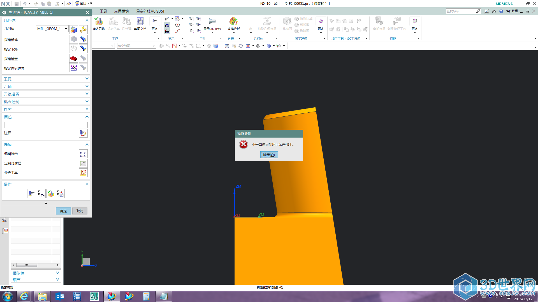538x302 pixels.
Task: Click the list tool path icon under 操作
Action: tap(60, 194)
